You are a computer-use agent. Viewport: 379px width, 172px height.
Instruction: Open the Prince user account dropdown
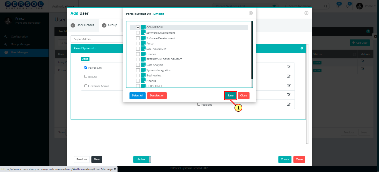click(x=370, y=6)
